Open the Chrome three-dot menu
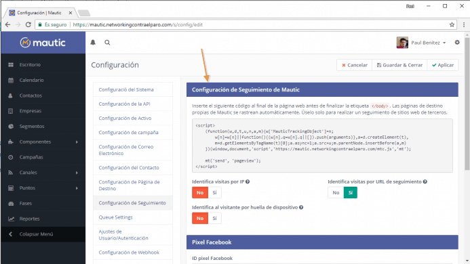This screenshot has height=264, width=470. tap(464, 25)
